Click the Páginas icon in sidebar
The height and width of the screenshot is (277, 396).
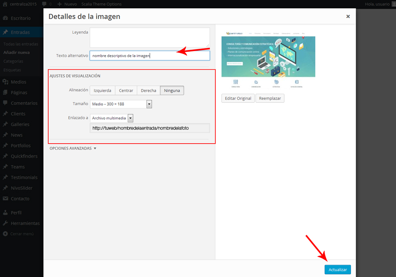[6, 93]
